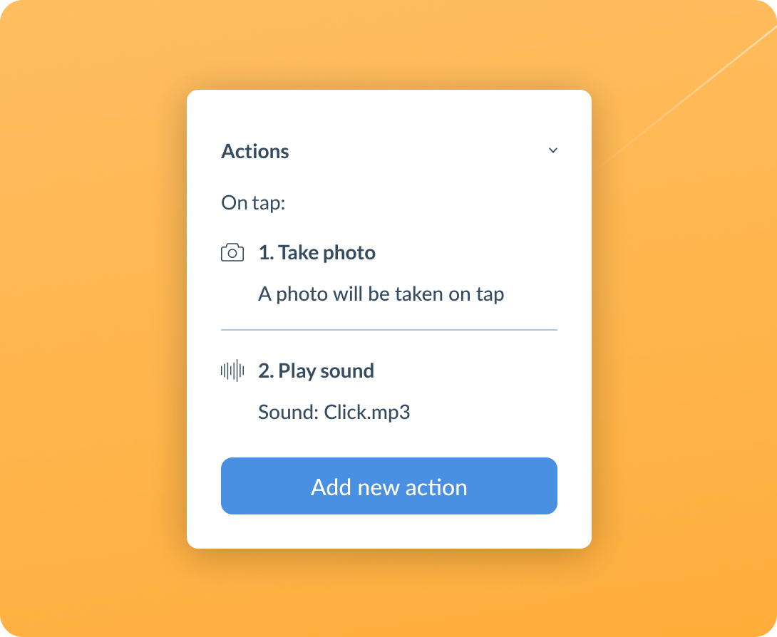Click the camera icon beside Take photo
Viewport: 777px width, 637px height.
[232, 253]
